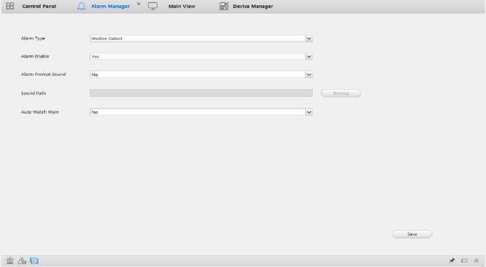Switch to the Device Manager tab
This screenshot has width=486, height=267.
pos(253,6)
